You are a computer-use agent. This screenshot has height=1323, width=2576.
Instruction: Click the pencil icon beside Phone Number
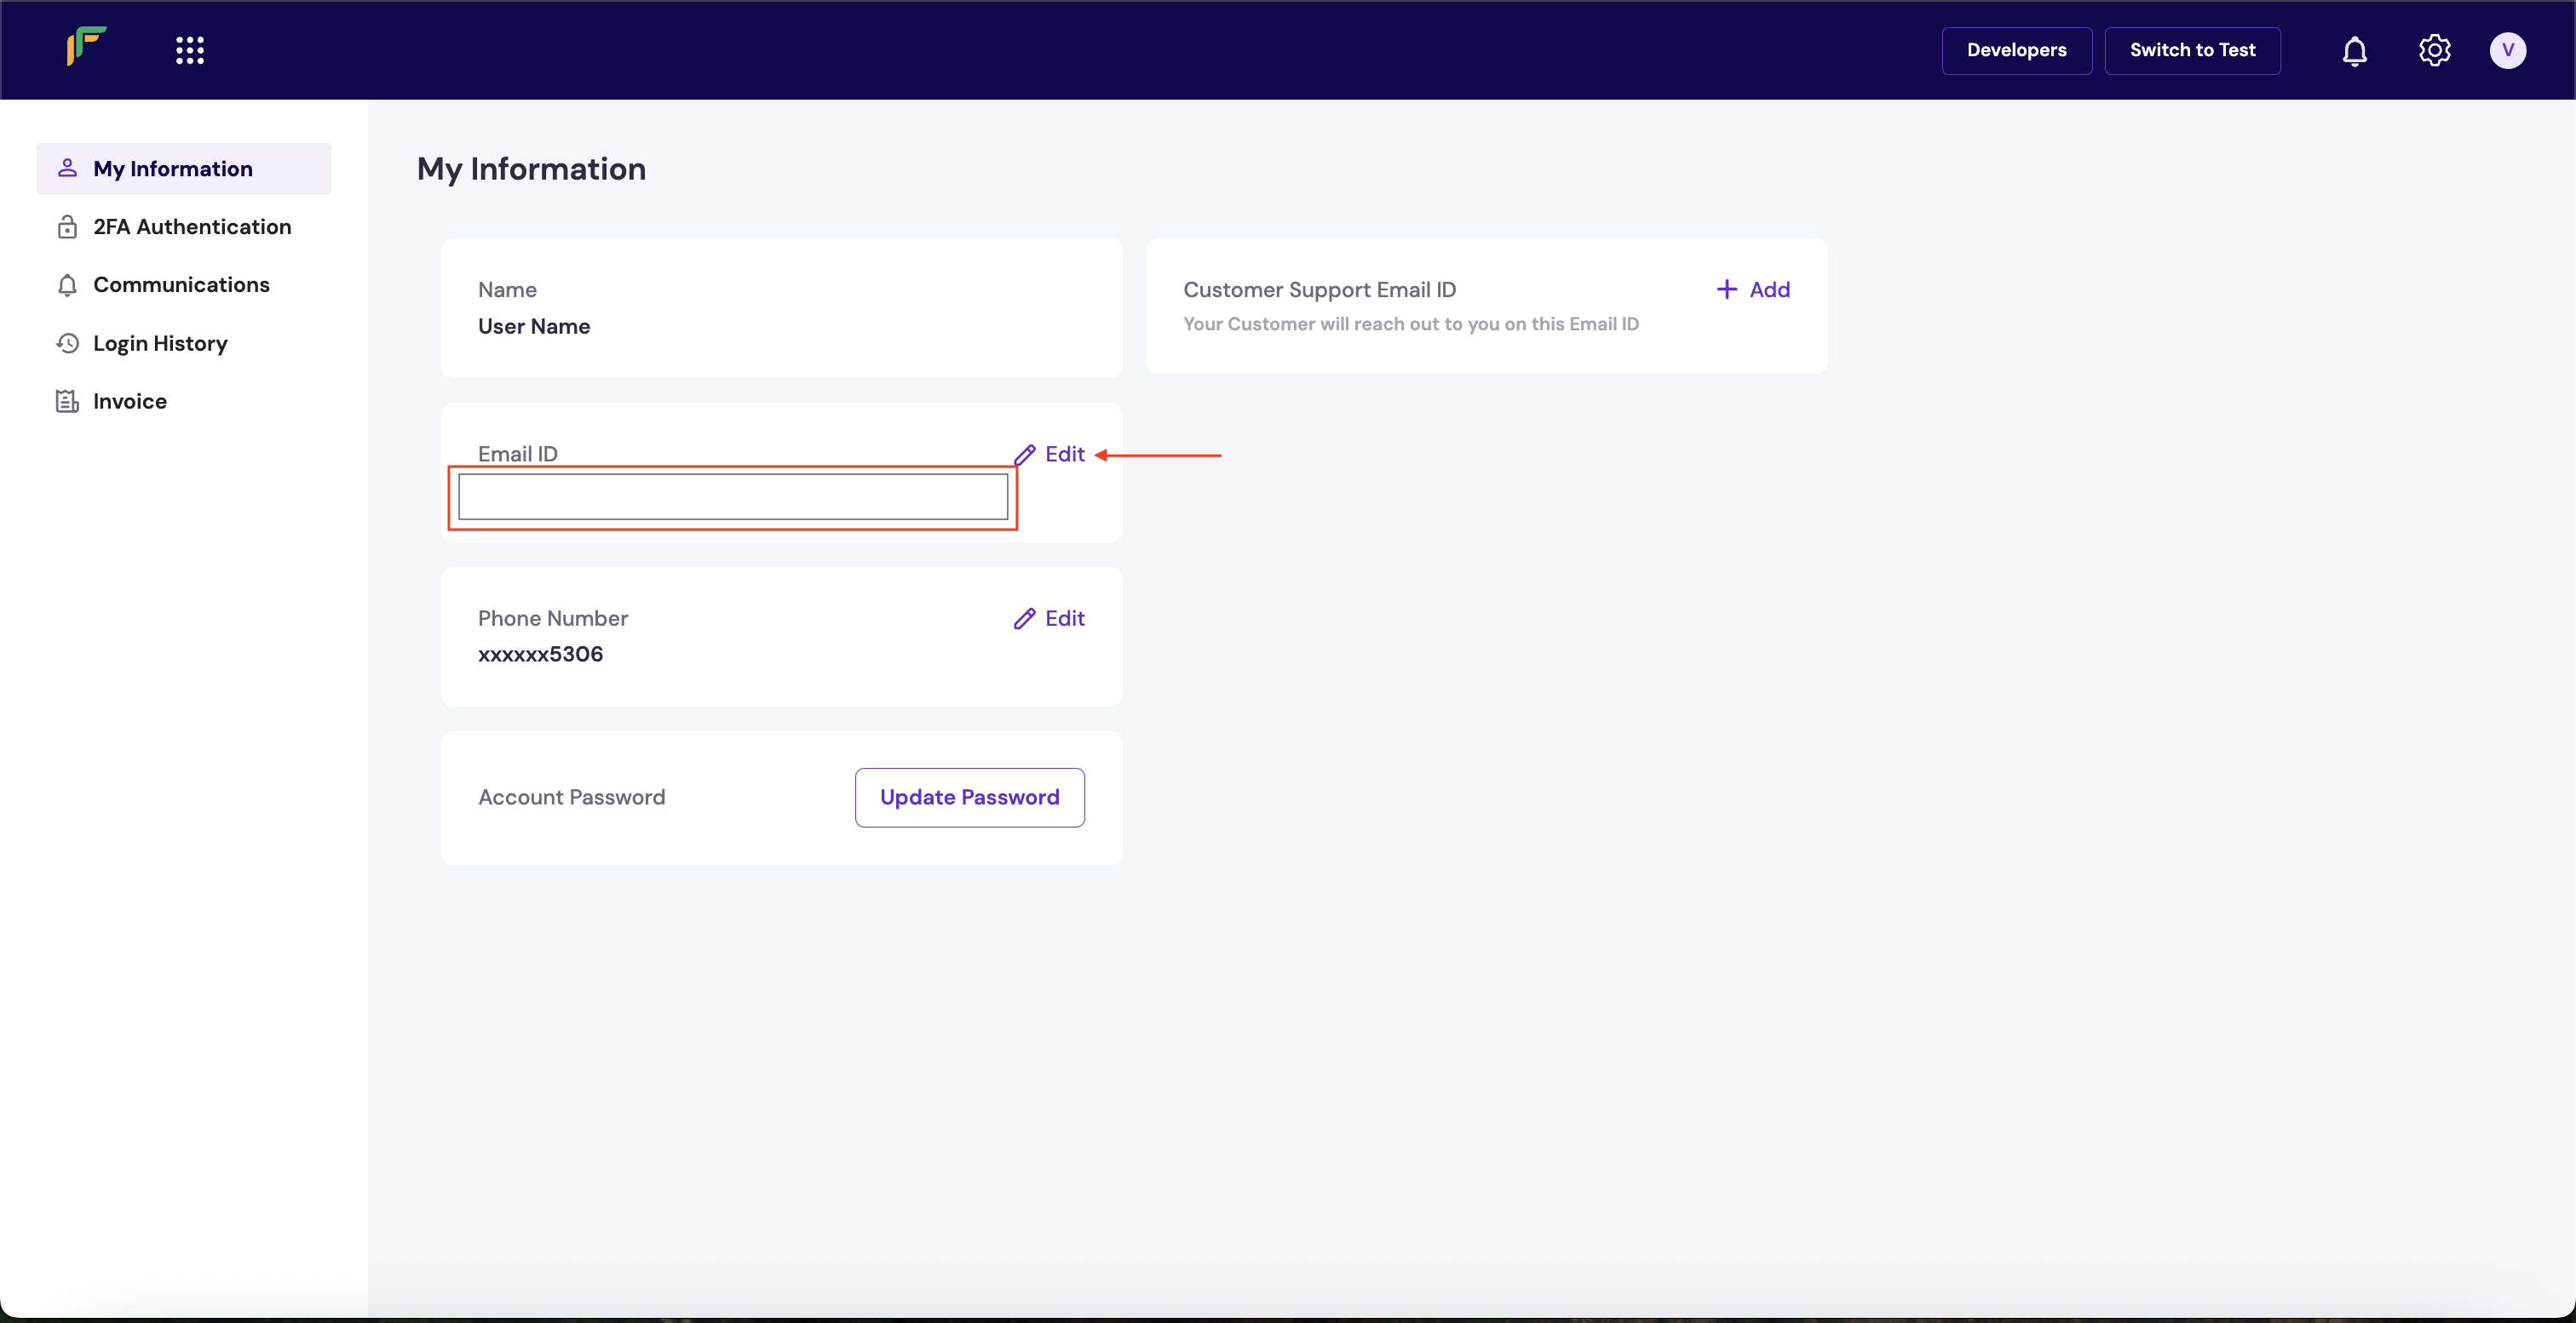[x=1024, y=619]
